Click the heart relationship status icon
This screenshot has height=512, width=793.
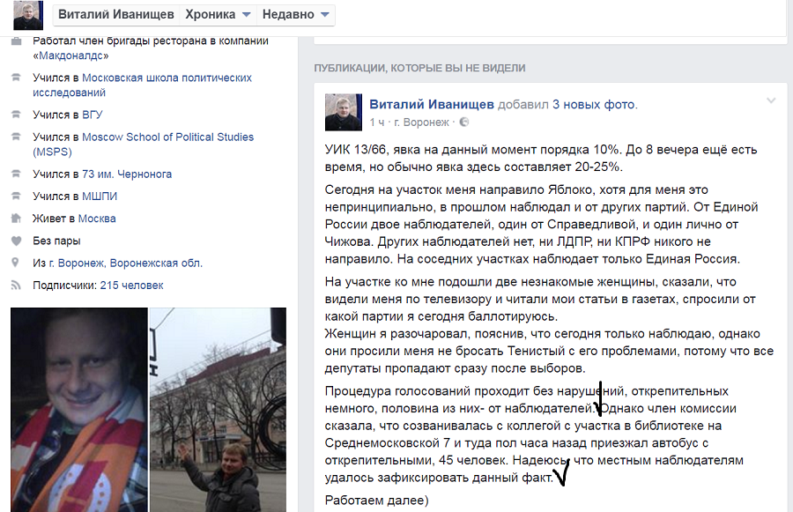16,241
